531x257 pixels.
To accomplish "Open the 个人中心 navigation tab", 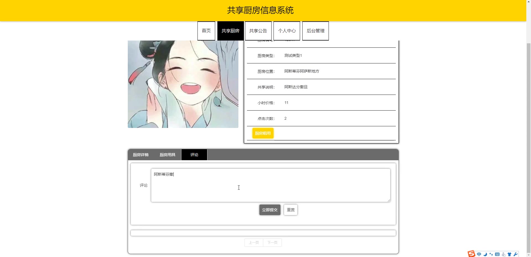I will [287, 31].
